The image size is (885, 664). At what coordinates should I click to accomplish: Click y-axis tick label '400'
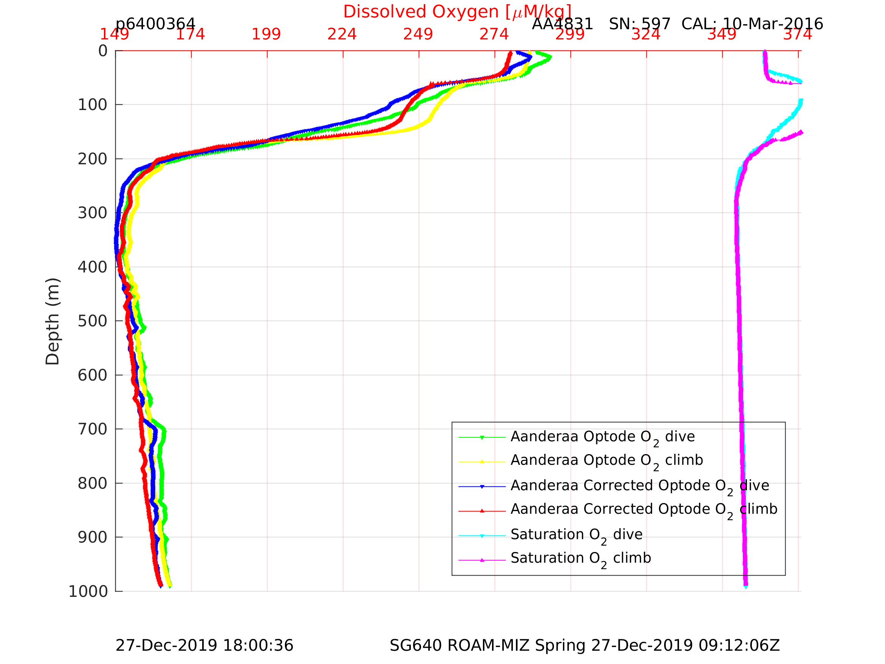coord(93,267)
